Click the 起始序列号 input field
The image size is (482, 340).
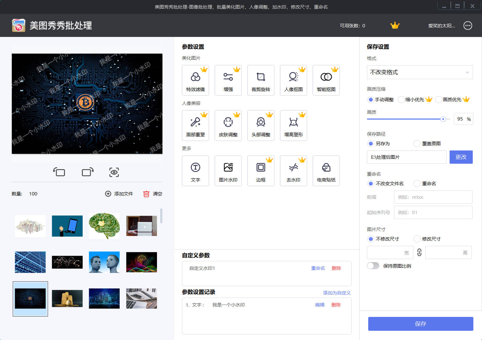pos(433,213)
